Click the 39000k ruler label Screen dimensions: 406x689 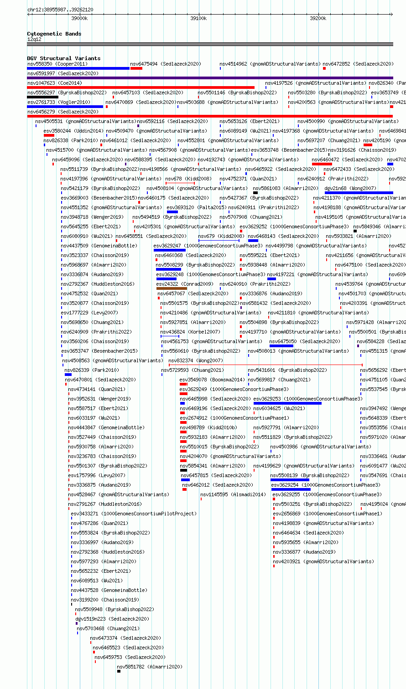(x=79, y=18)
